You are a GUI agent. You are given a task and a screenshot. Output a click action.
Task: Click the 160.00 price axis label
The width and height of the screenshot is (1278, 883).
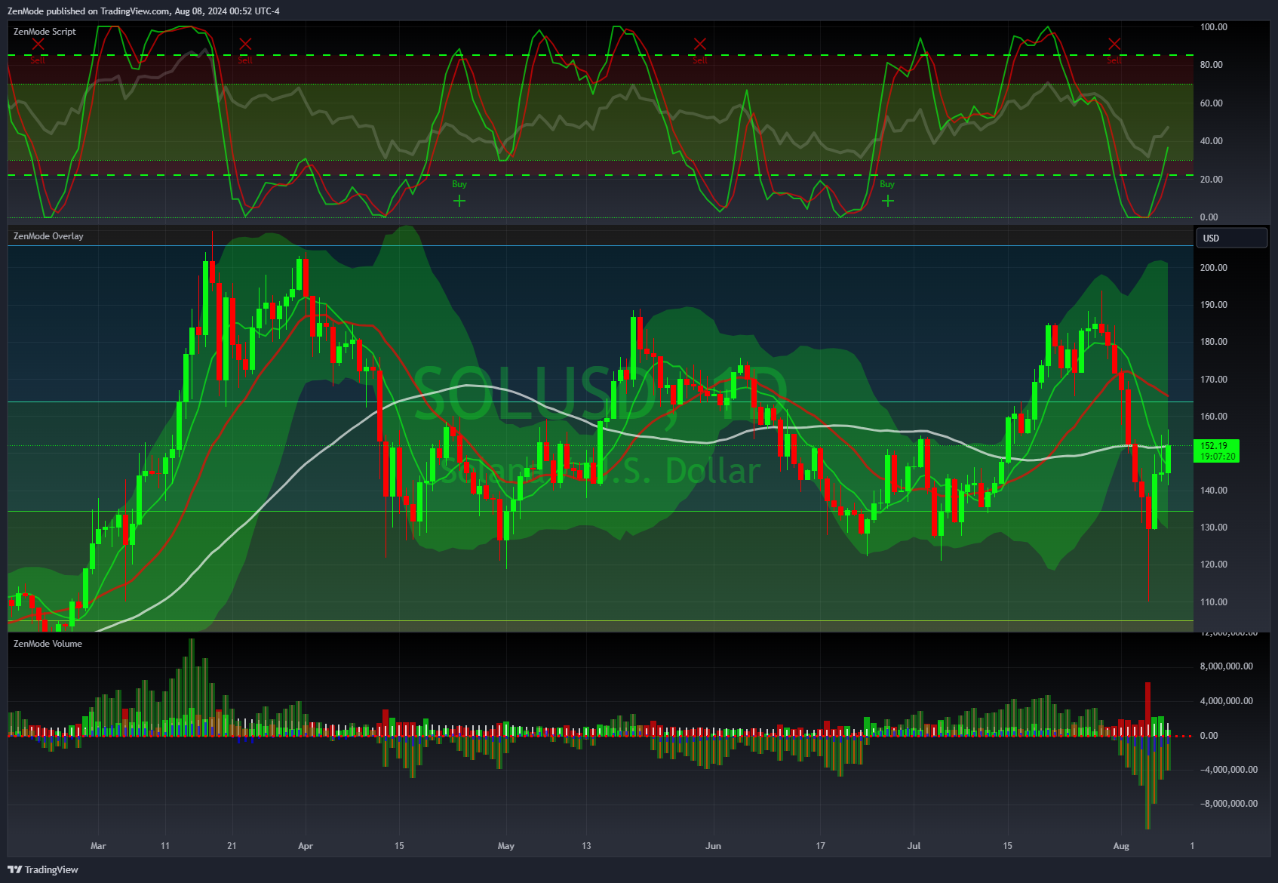pyautogui.click(x=1214, y=417)
